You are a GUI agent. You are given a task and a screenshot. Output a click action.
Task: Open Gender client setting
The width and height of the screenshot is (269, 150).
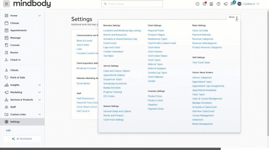pos(152,81)
